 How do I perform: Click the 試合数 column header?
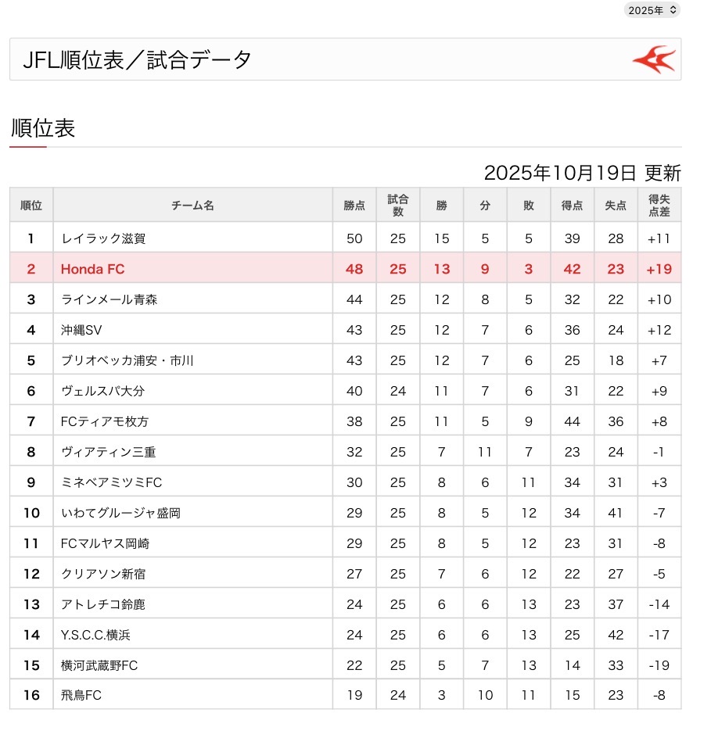click(x=398, y=206)
